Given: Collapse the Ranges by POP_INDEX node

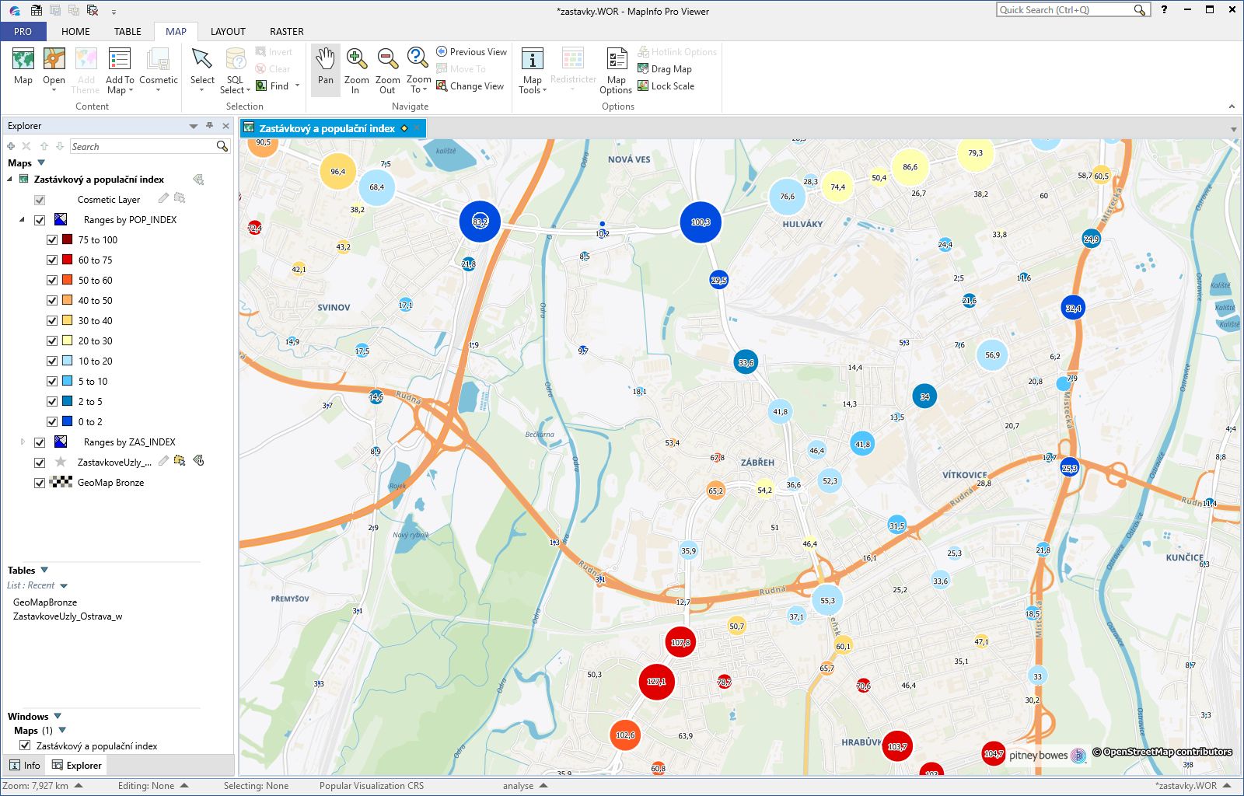Looking at the screenshot, I should [x=22, y=219].
